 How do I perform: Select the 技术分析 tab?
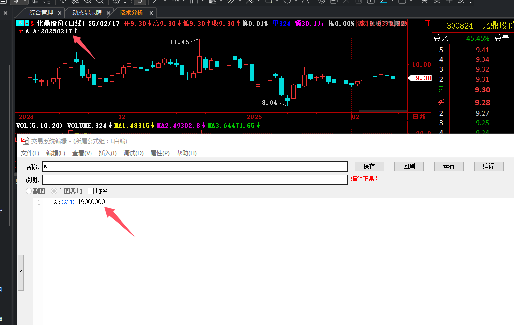point(131,13)
